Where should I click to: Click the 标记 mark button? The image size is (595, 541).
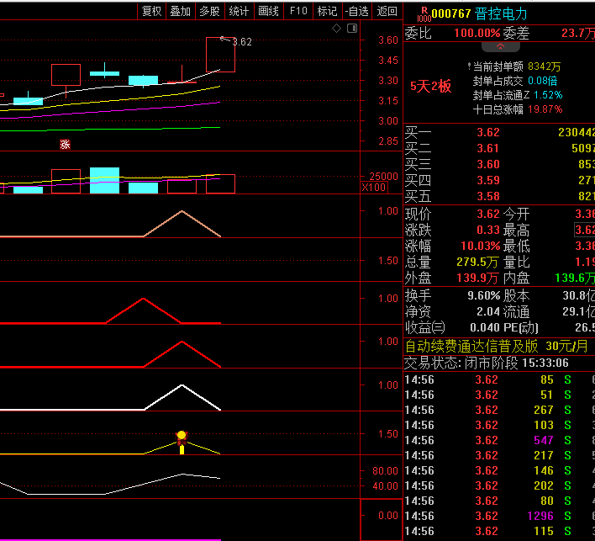[x=327, y=11]
